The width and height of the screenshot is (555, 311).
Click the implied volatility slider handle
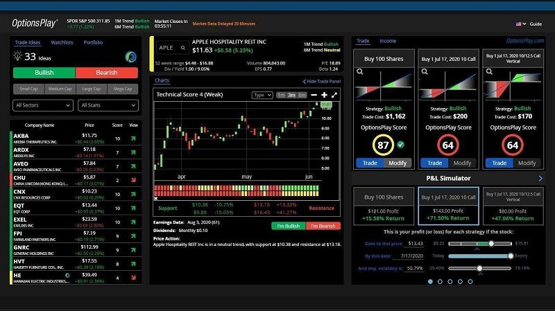point(479,268)
